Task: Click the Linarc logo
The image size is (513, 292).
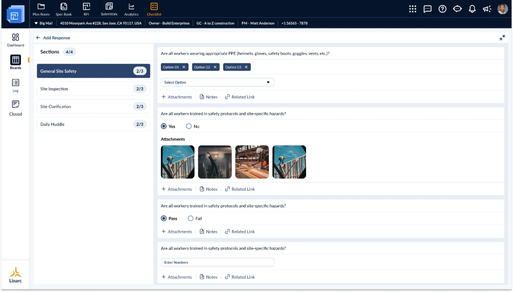Action: click(15, 275)
